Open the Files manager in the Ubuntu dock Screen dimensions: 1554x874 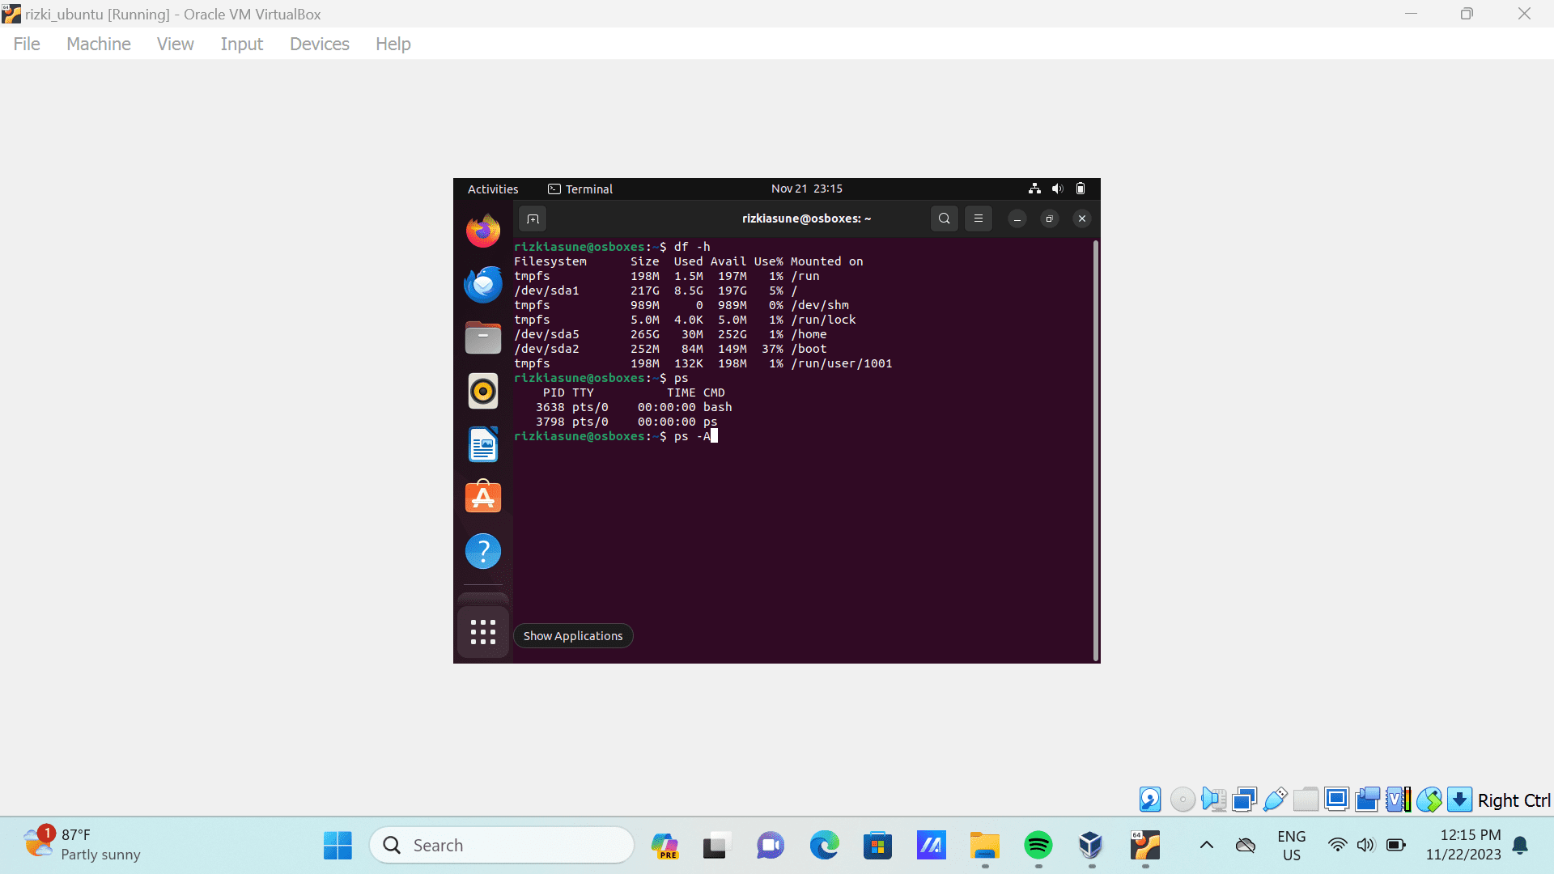click(x=483, y=337)
